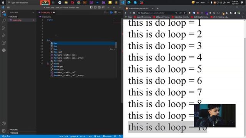This screenshot has width=246, height=138.
Task: Click Ln 8, Col 4 in status bar
Action: tap(63, 136)
